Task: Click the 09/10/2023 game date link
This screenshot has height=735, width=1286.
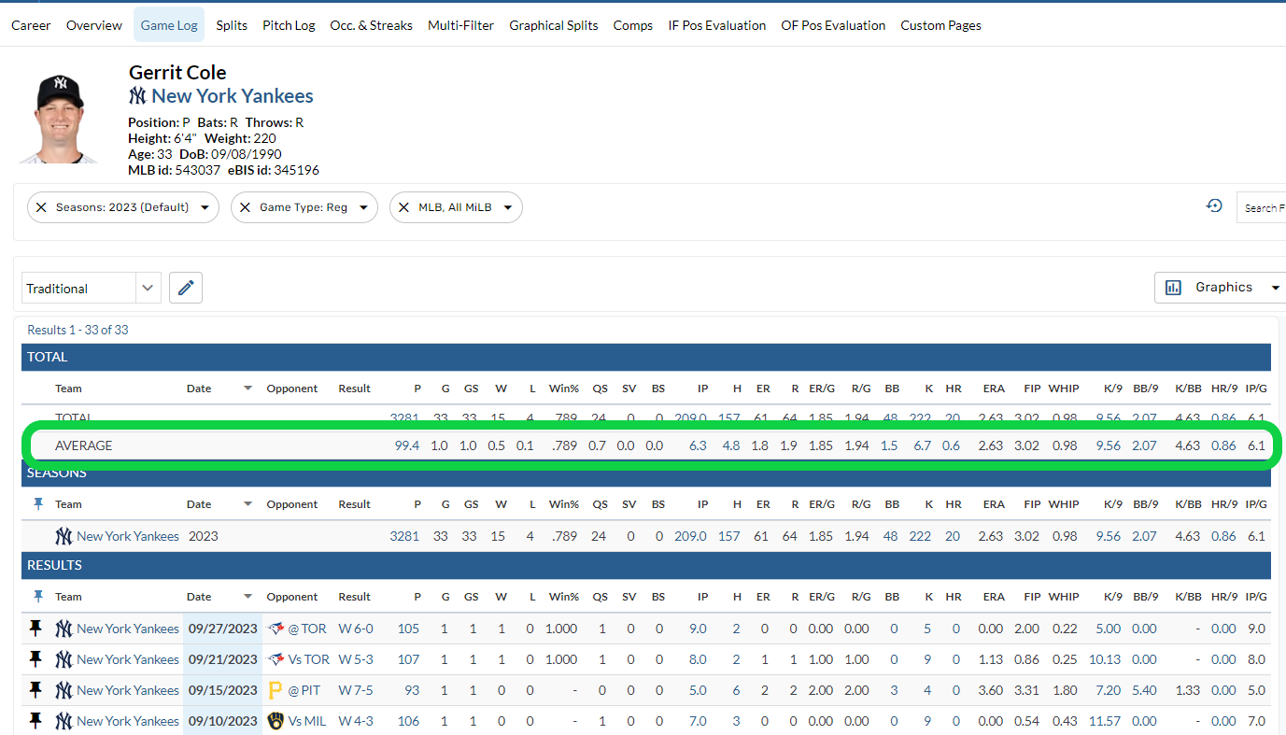Action: click(222, 721)
